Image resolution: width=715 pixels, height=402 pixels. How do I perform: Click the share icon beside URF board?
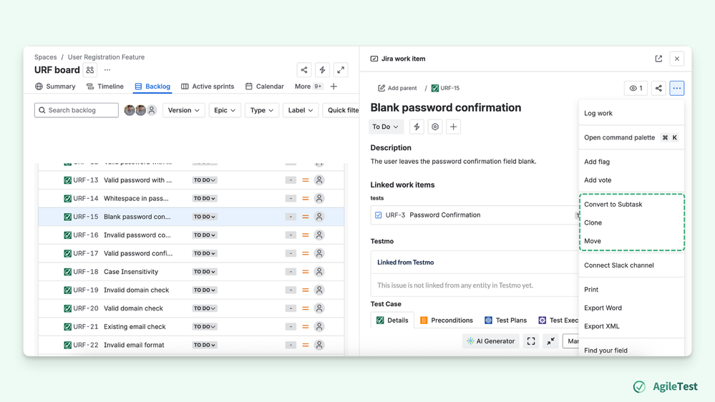pos(304,69)
